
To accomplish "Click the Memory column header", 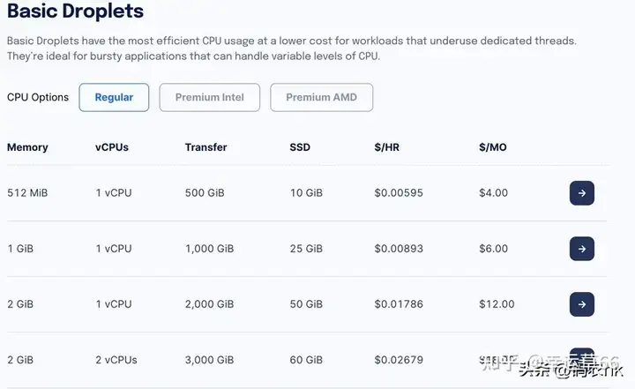I will tap(27, 147).
